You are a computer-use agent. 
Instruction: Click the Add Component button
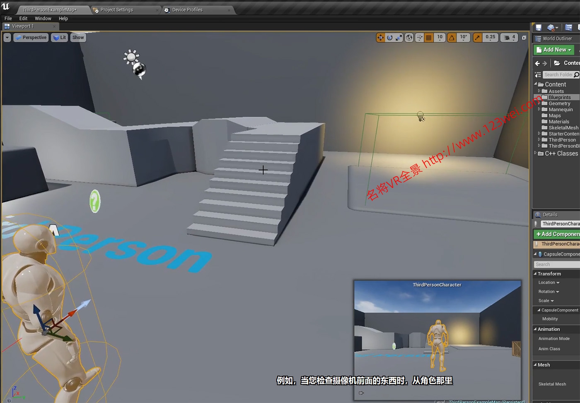(557, 234)
